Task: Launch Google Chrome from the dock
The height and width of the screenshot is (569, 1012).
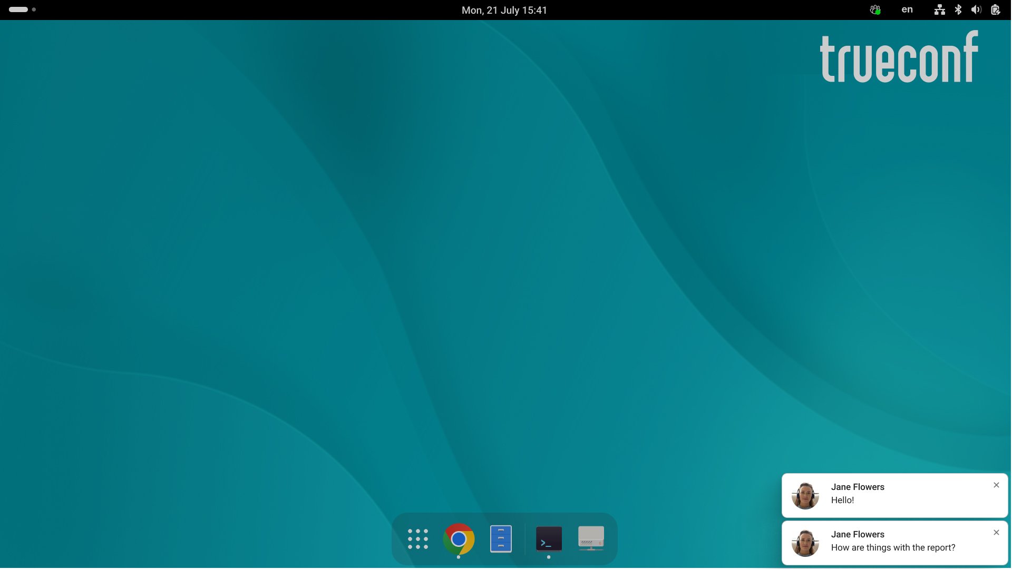Action: (459, 539)
